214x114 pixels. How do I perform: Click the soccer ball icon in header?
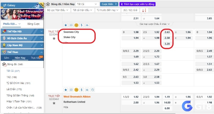(48, 4)
